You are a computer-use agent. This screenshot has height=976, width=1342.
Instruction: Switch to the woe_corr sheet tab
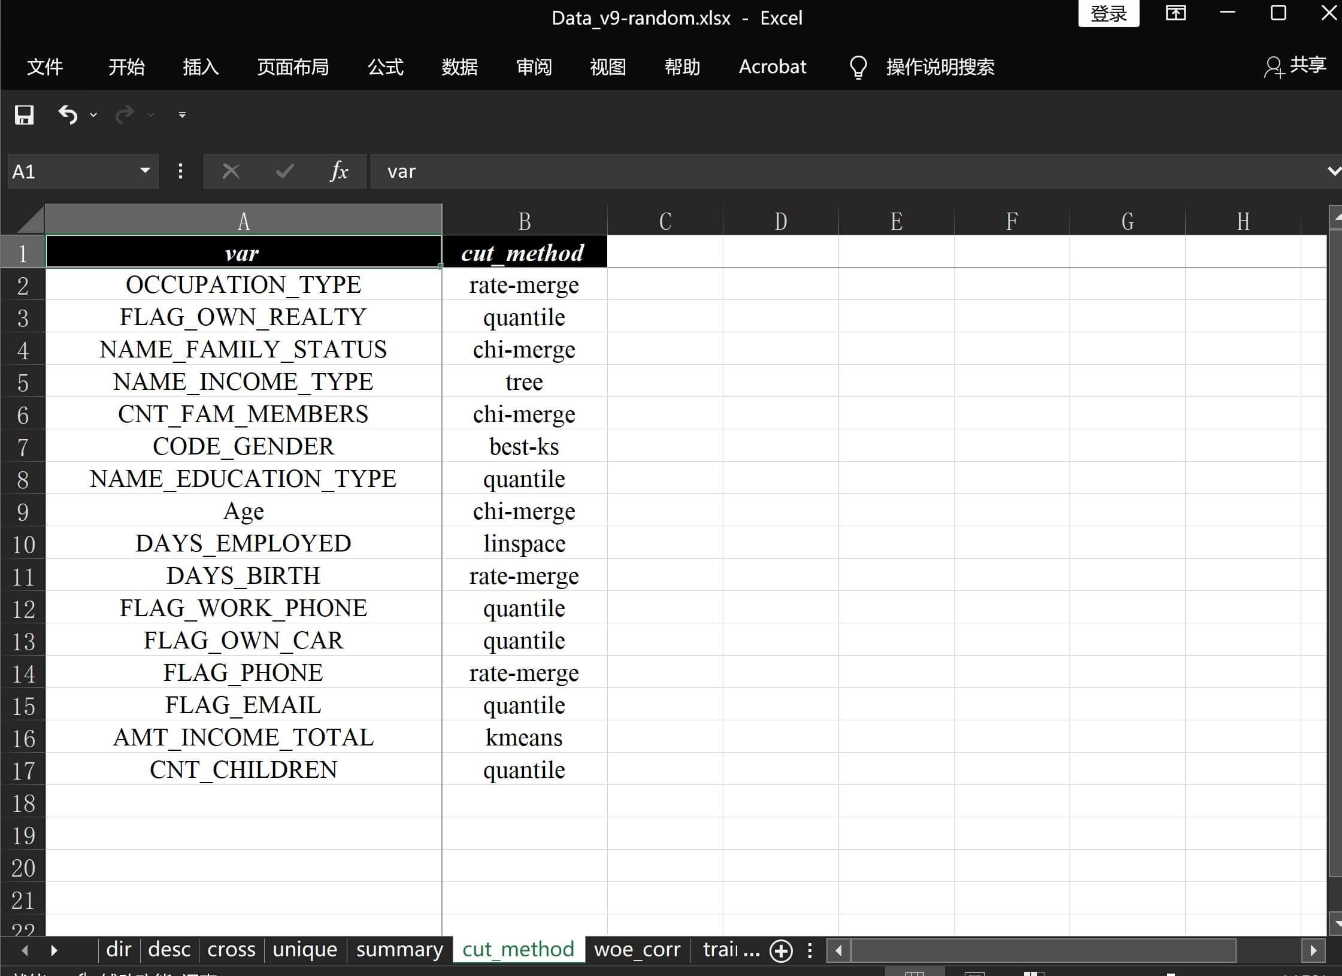click(637, 950)
